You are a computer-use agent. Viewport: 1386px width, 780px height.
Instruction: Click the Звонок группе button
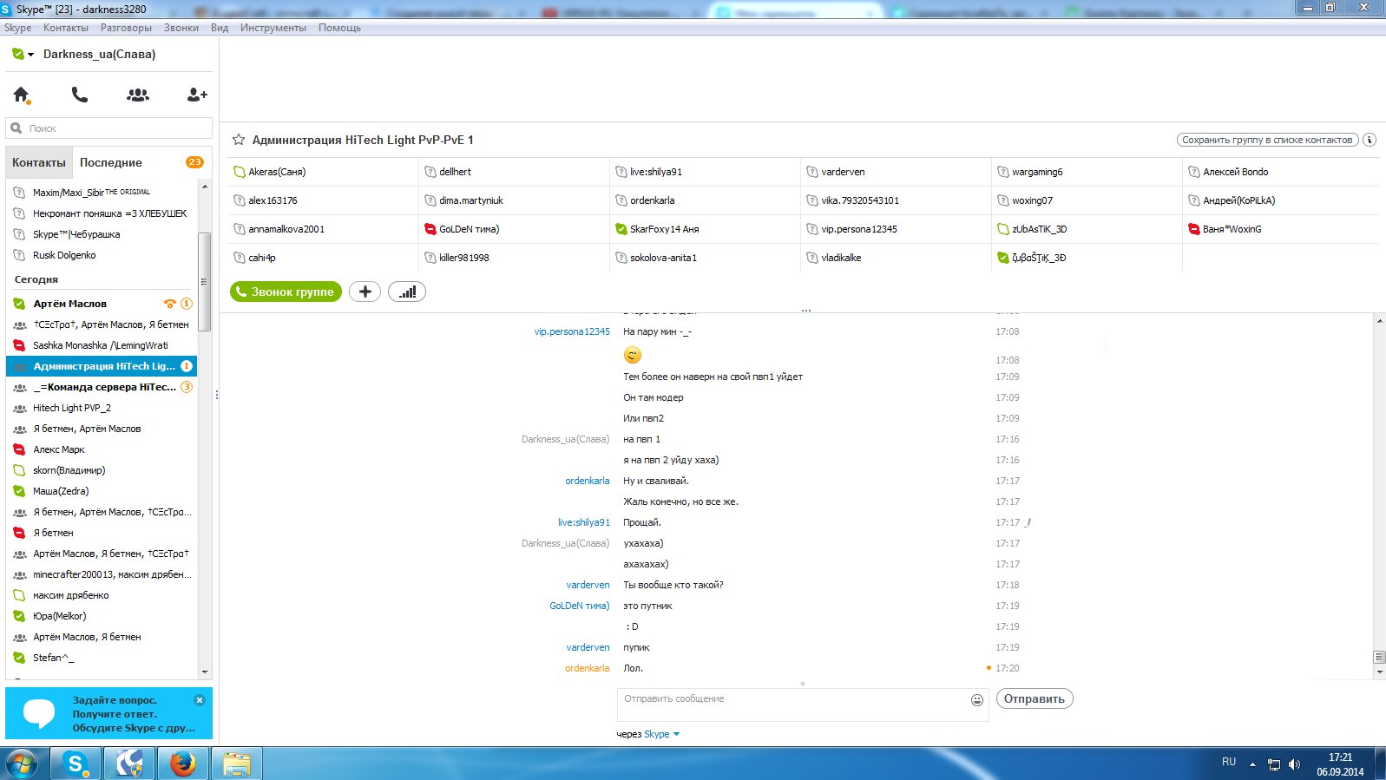pos(286,292)
